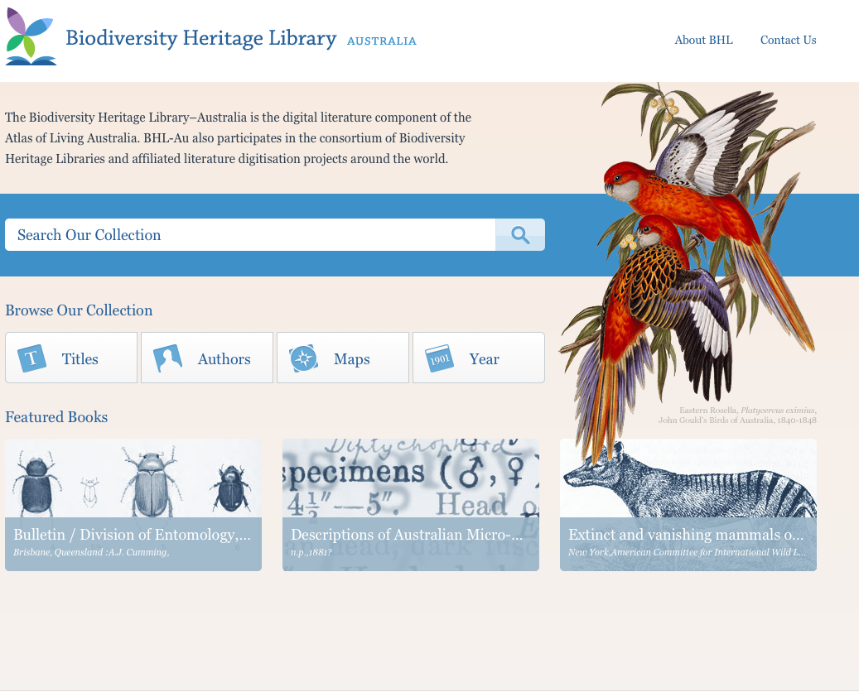This screenshot has width=859, height=692.
Task: Click the 'Brisbane, Queensland' publisher subtitle
Action: [x=91, y=552]
